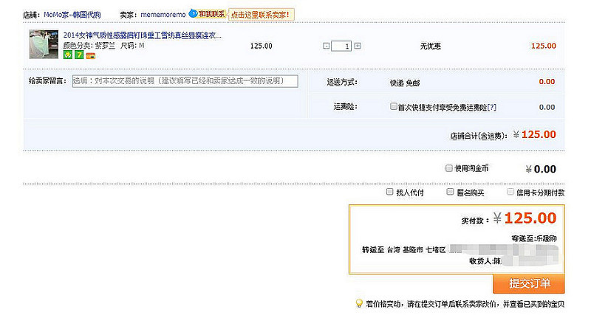This screenshot has height=315, width=591.
Task: Focus the message to seller input field
Action: coord(185,81)
